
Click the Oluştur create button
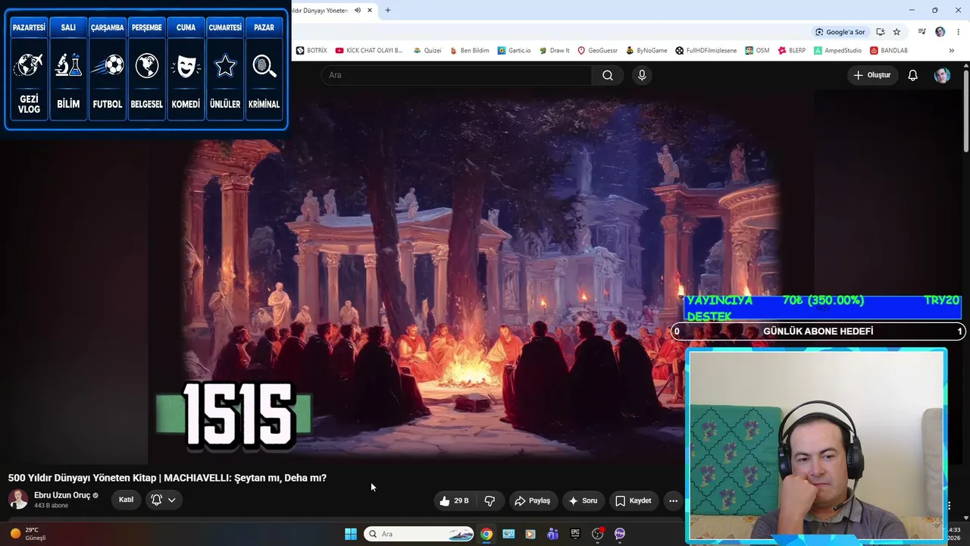tap(872, 75)
